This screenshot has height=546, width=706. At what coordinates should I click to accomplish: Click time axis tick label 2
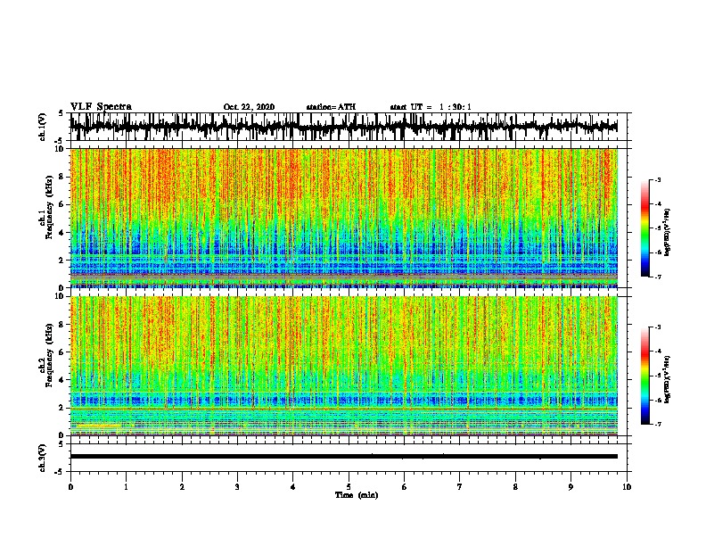click(x=182, y=487)
